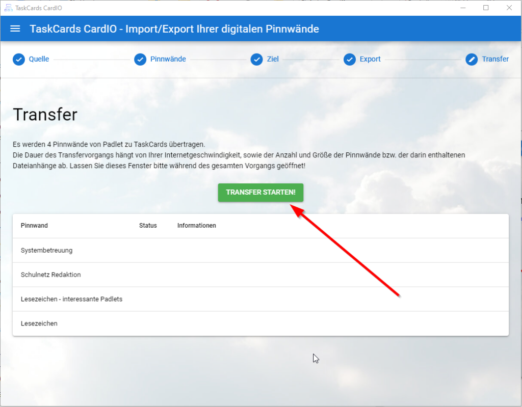Click the Ziel step checkmark icon
The image size is (522, 407).
pyautogui.click(x=257, y=60)
